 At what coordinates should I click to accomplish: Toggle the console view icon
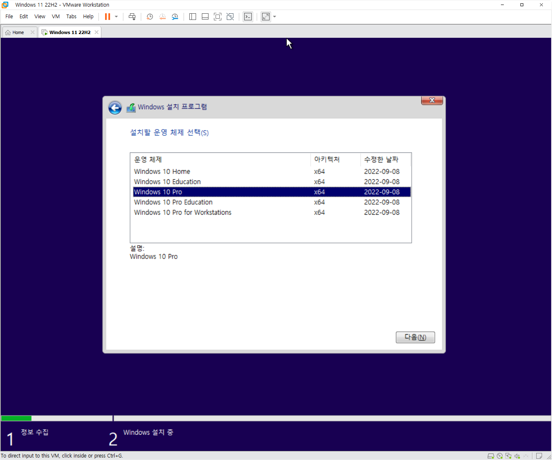tap(248, 17)
